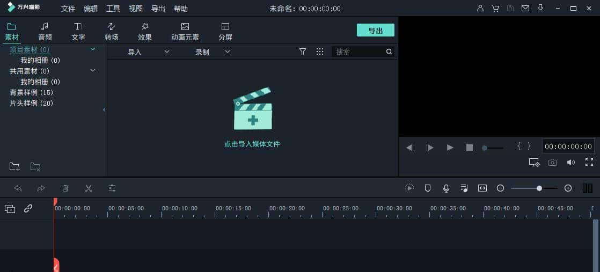This screenshot has width=600, height=272.
Task: Click the scissors split icon
Action: pos(89,188)
